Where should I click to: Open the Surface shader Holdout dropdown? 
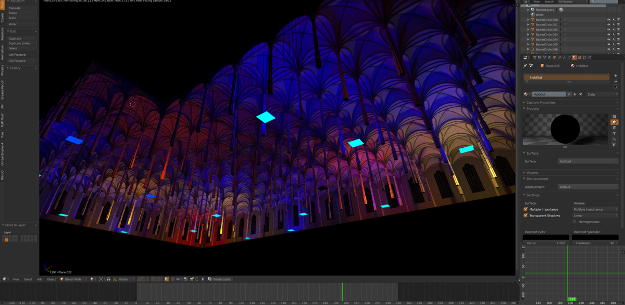(588, 161)
